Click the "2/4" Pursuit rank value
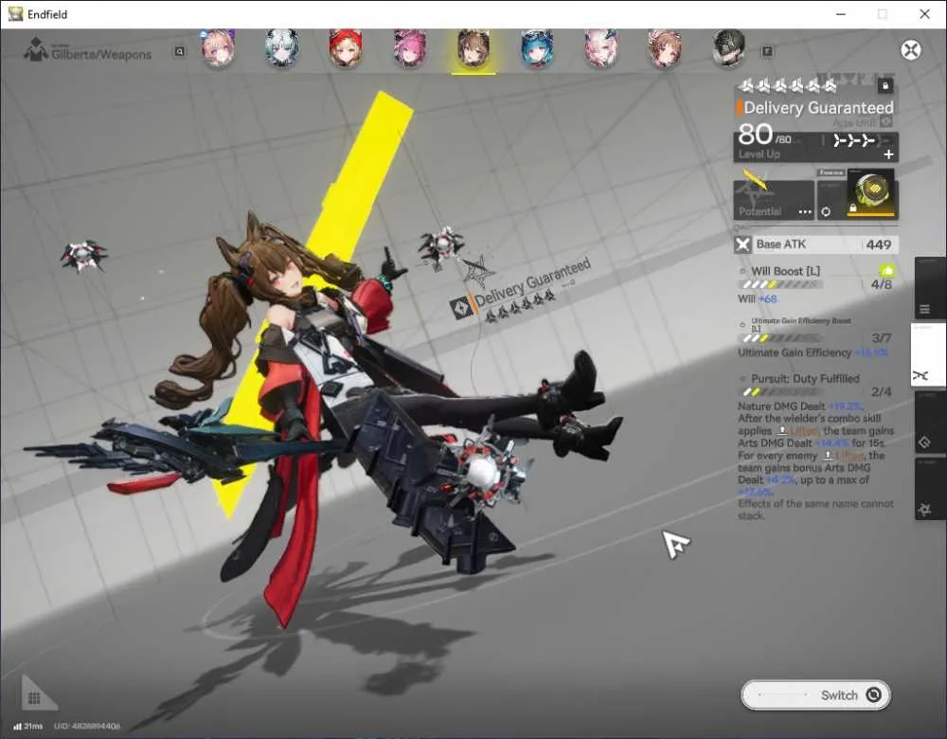The width and height of the screenshot is (947, 739). pos(881,391)
